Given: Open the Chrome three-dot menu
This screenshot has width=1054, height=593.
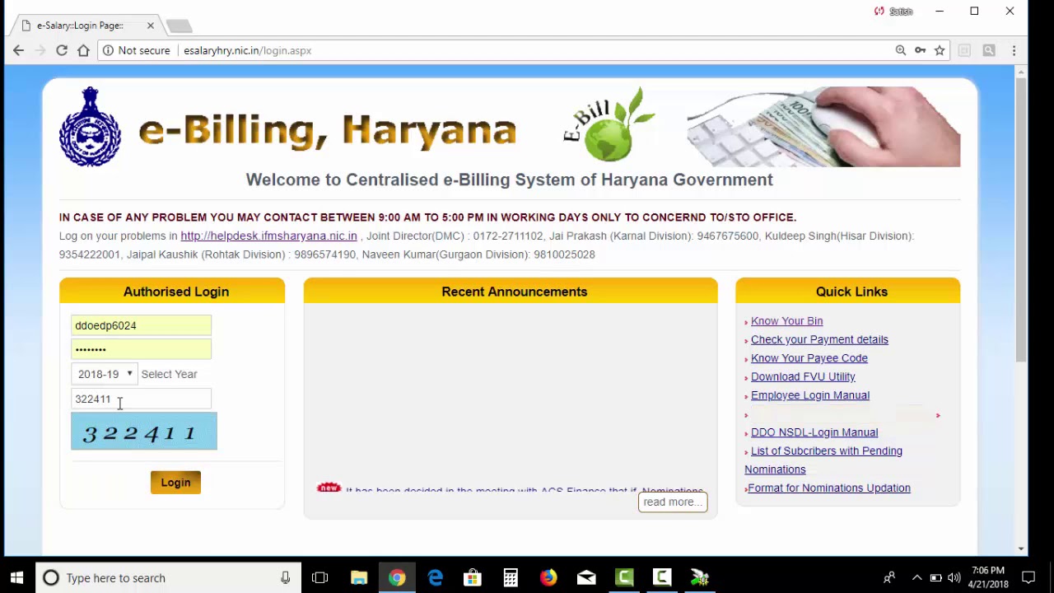Looking at the screenshot, I should click(1014, 50).
